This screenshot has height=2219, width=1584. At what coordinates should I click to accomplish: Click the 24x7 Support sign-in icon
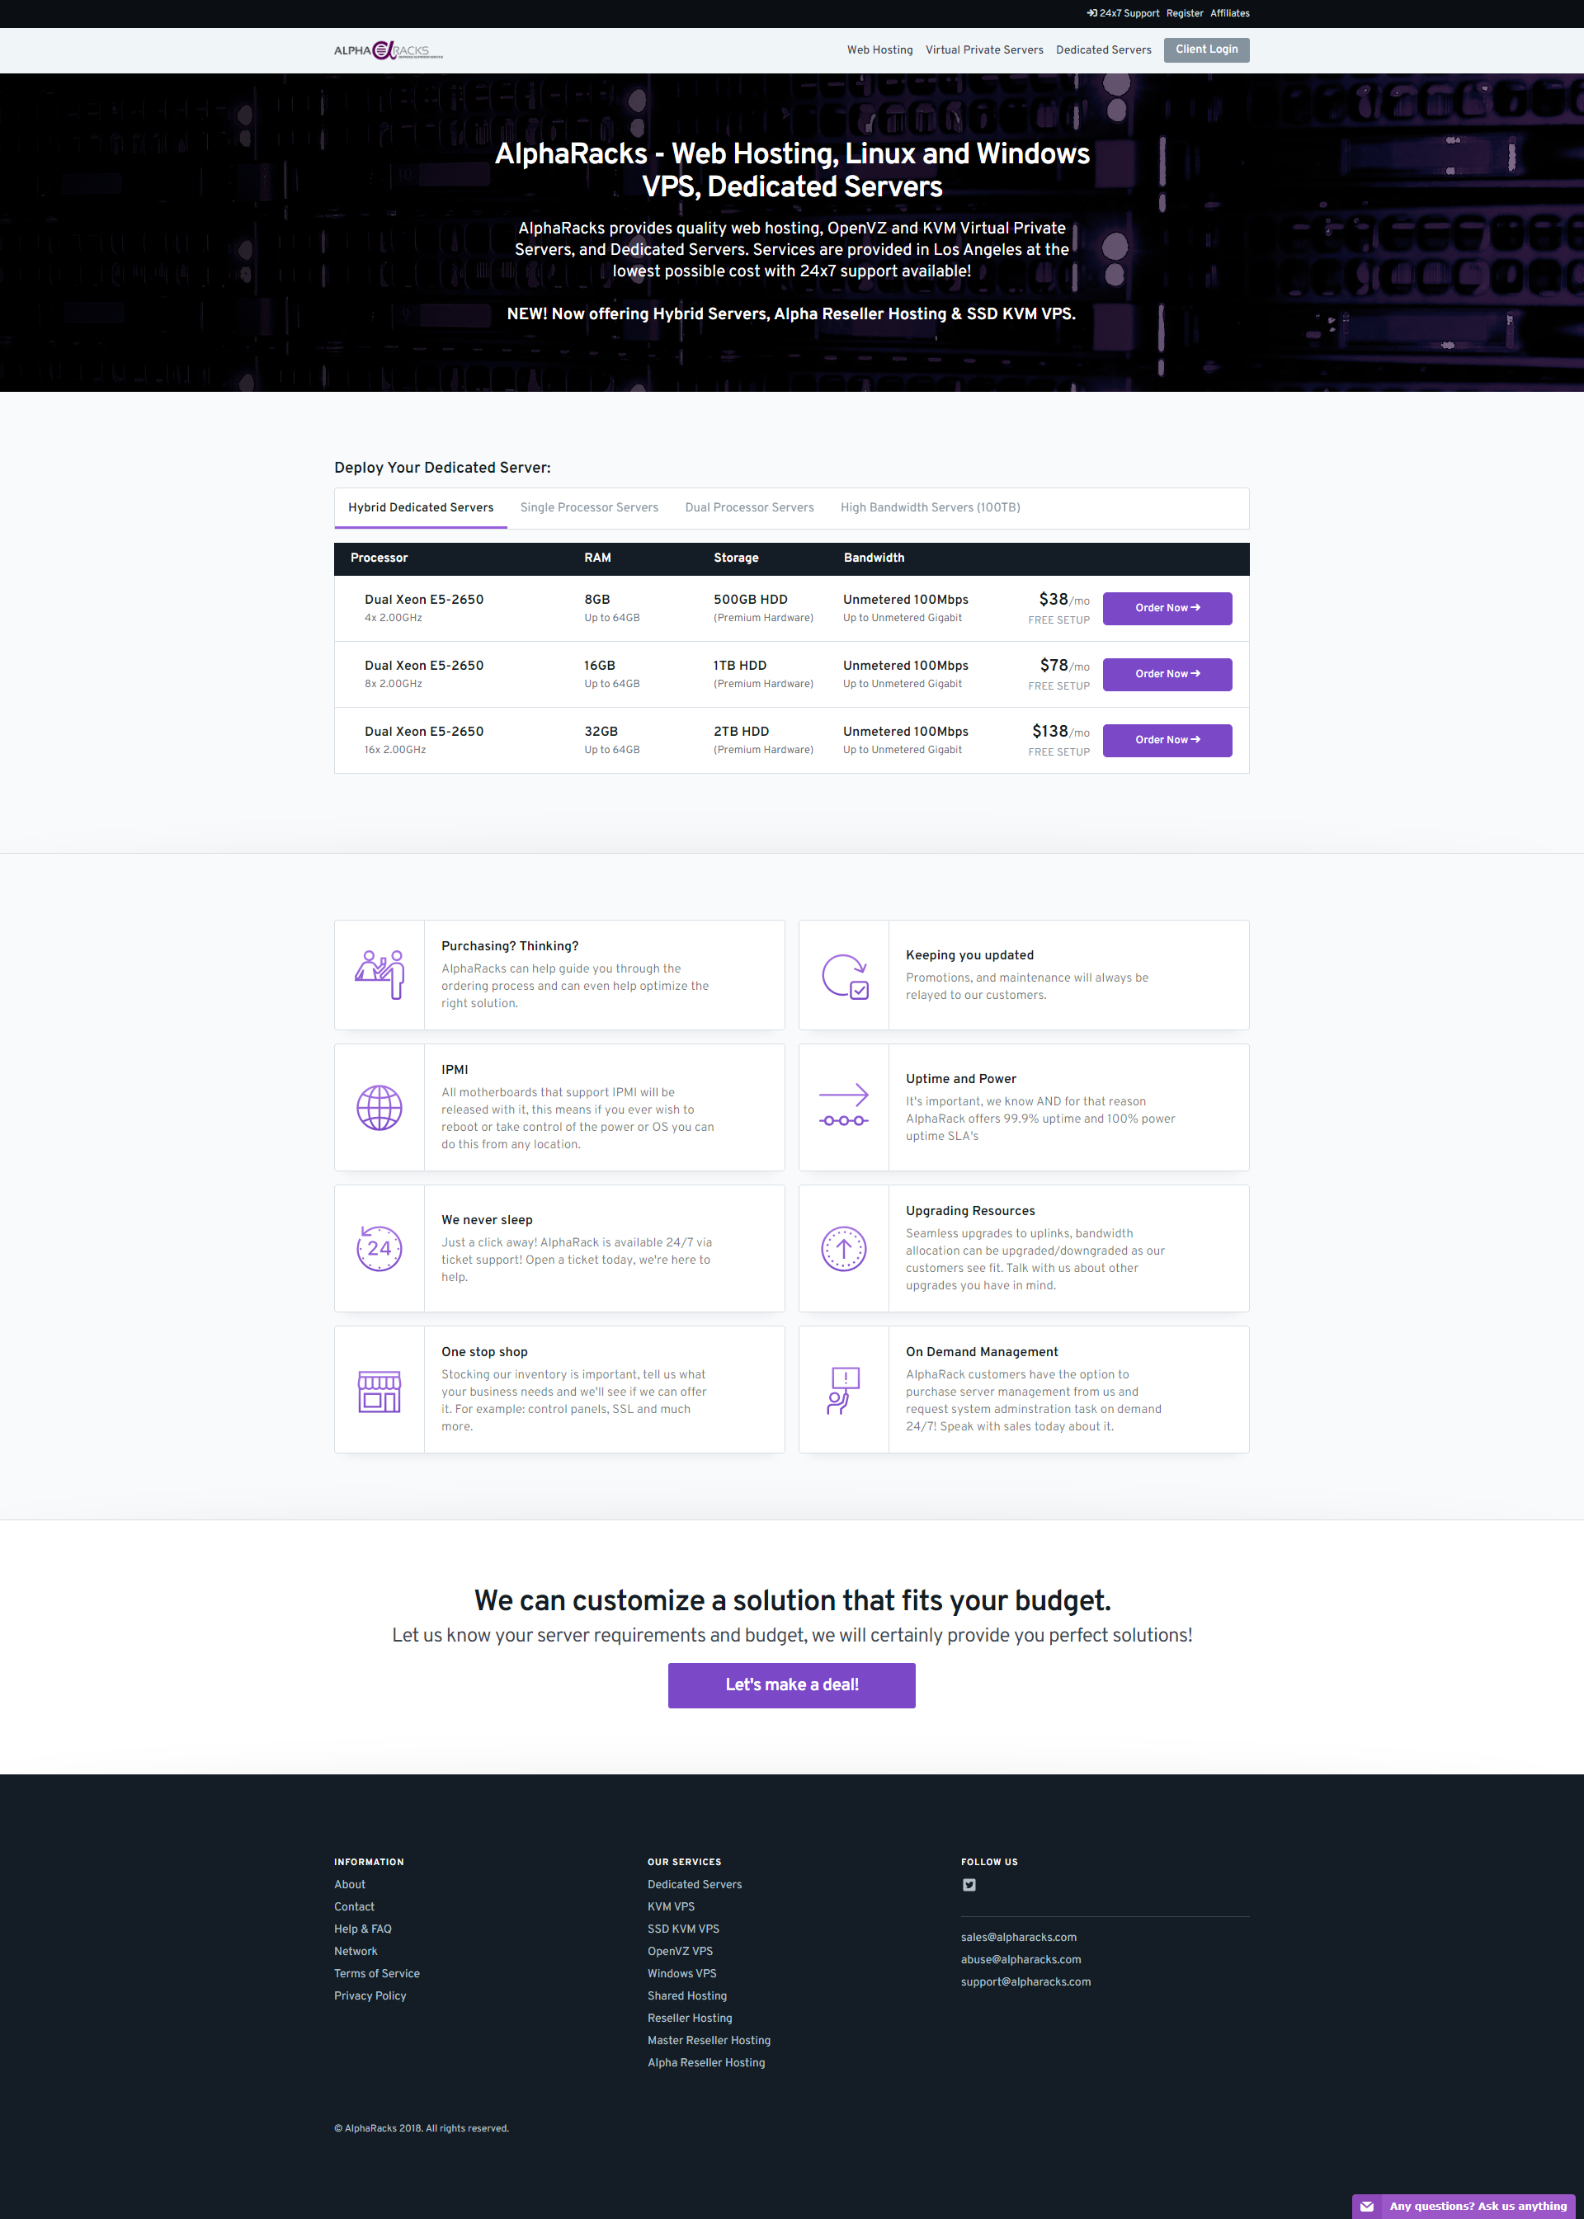1092,14
